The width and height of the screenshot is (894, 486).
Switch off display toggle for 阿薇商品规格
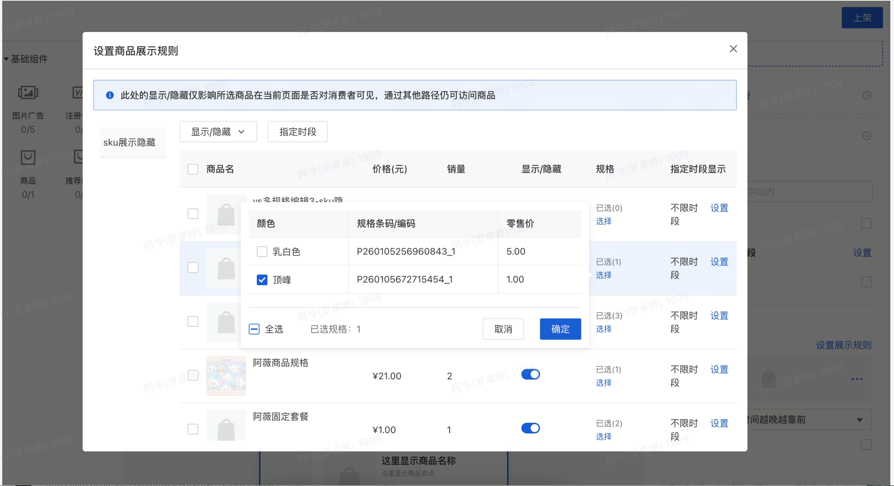coord(530,374)
